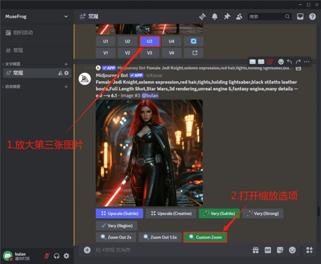Open the apps launcher icon
The width and height of the screenshot is (321, 264).
[x=309, y=250]
